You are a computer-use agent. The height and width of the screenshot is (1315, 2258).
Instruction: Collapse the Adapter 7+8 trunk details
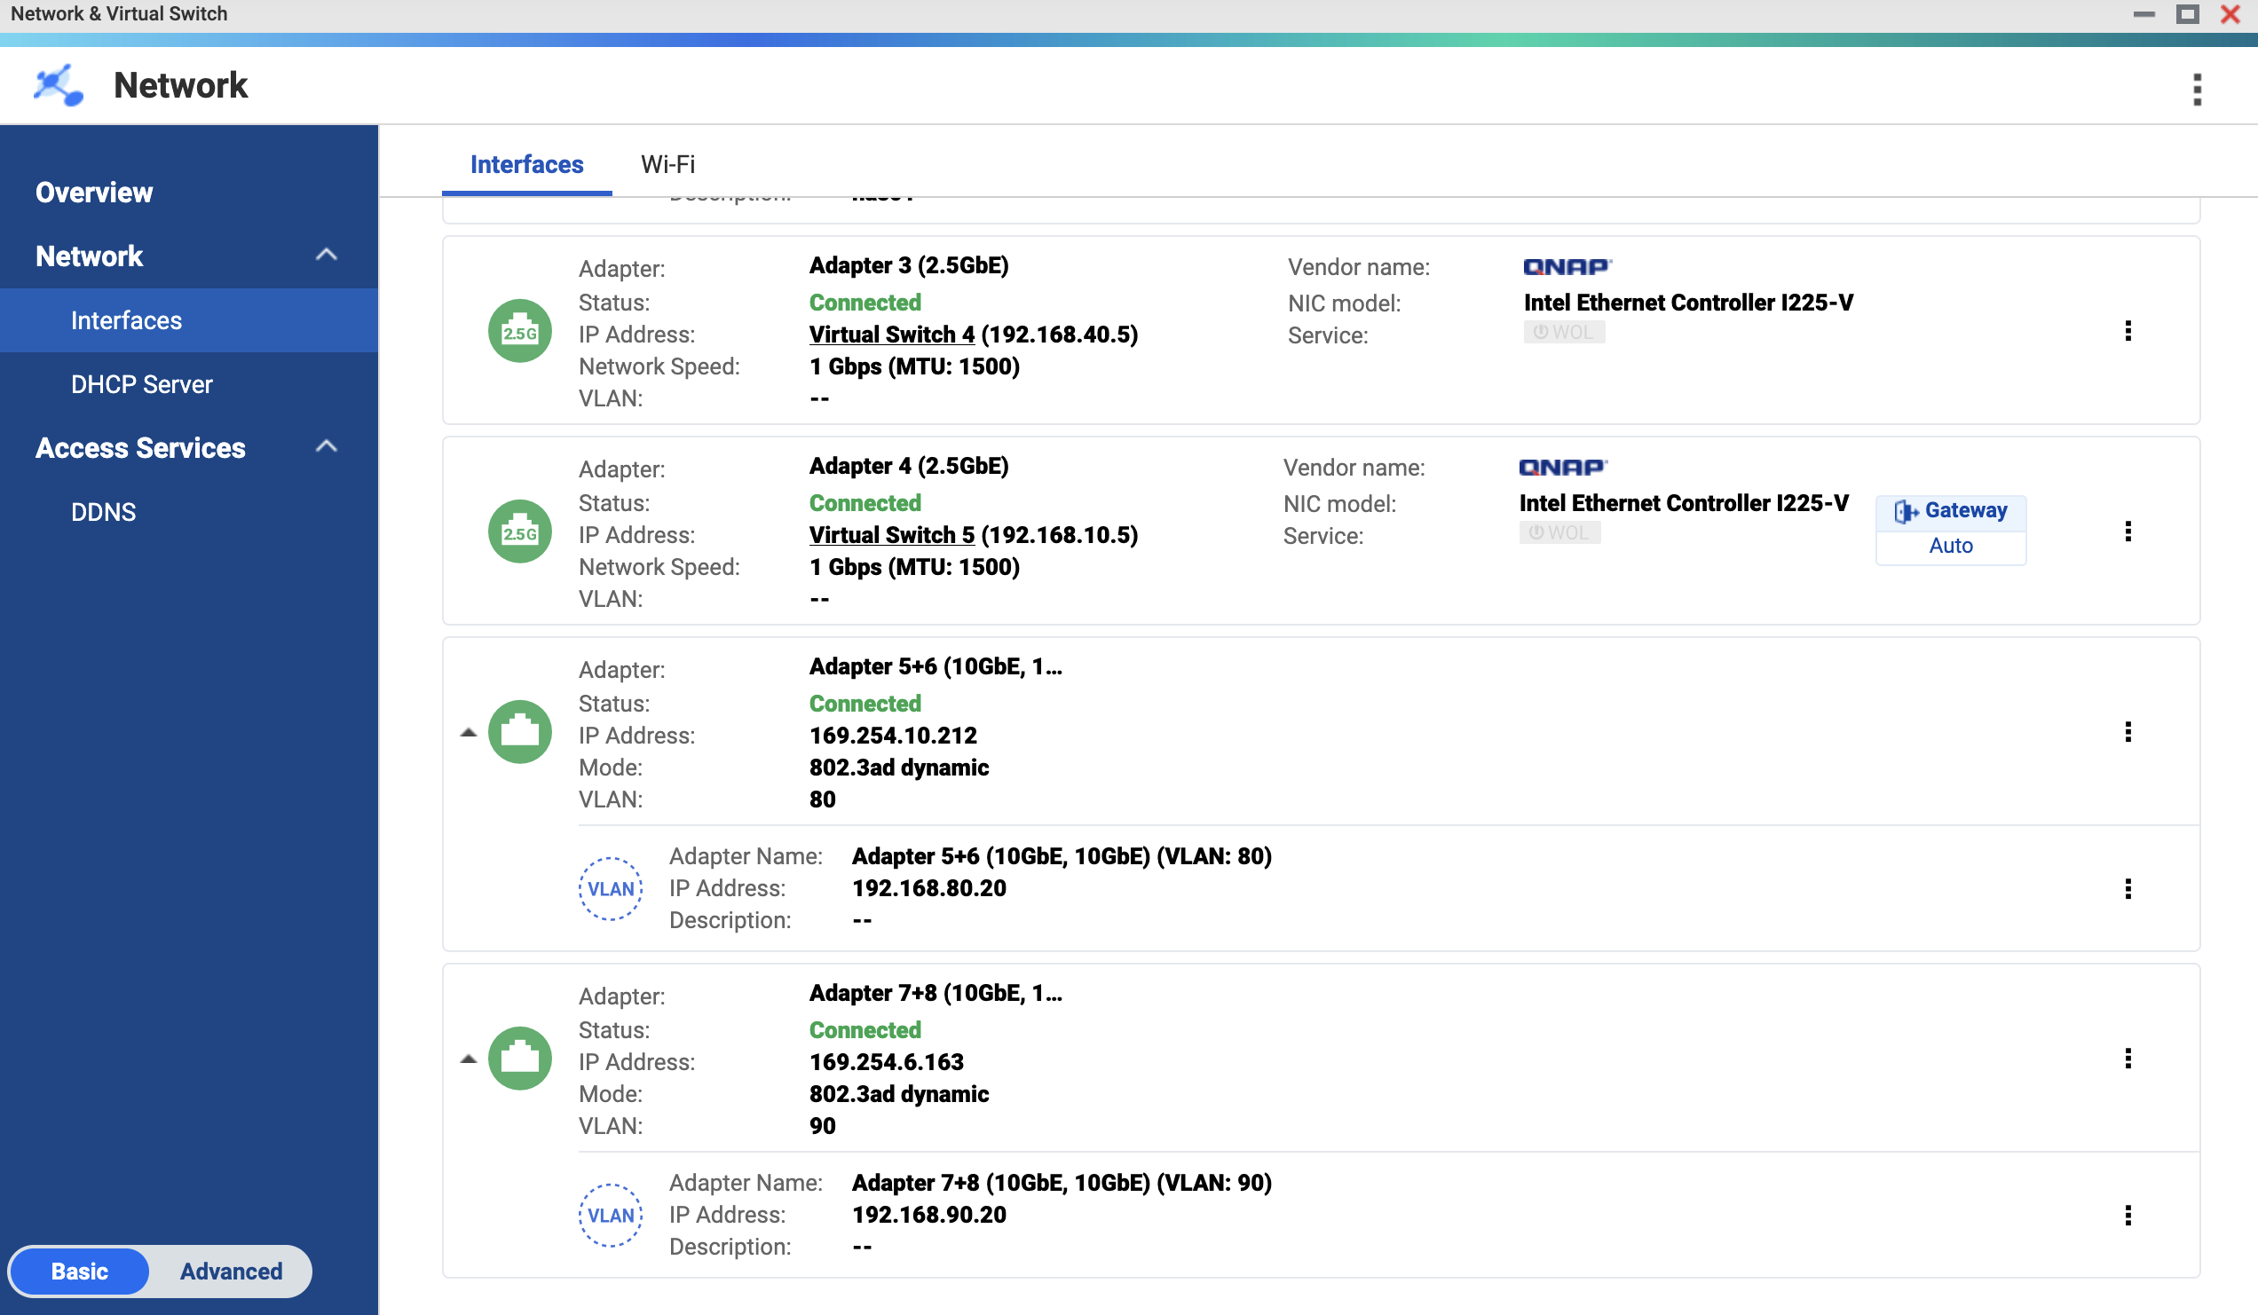tap(468, 1059)
